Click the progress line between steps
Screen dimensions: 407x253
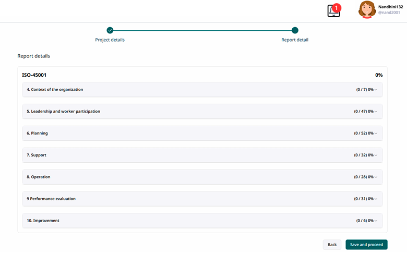tap(202, 30)
